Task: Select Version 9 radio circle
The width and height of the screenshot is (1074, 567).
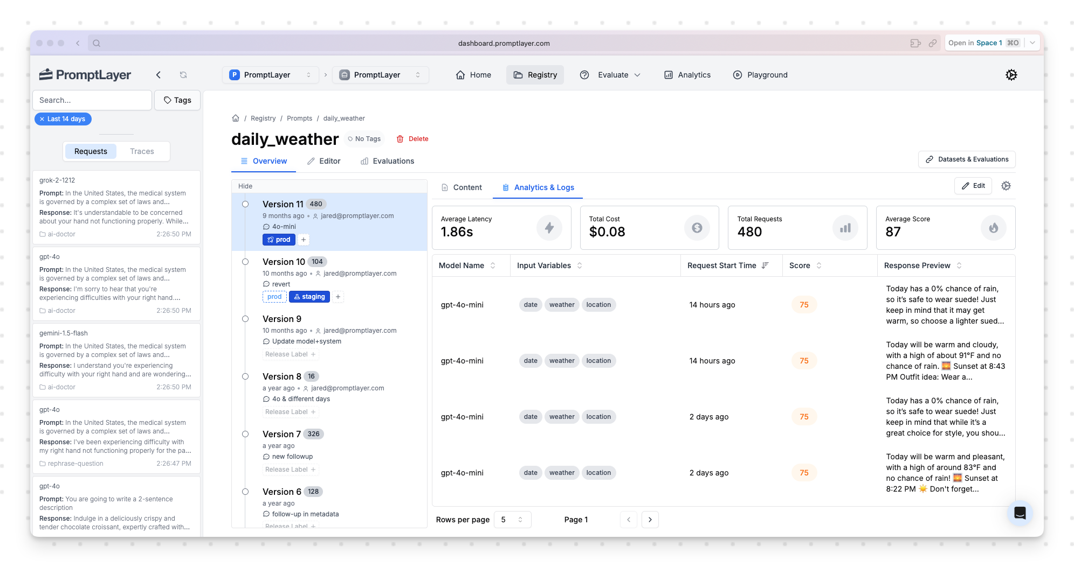Action: (245, 319)
